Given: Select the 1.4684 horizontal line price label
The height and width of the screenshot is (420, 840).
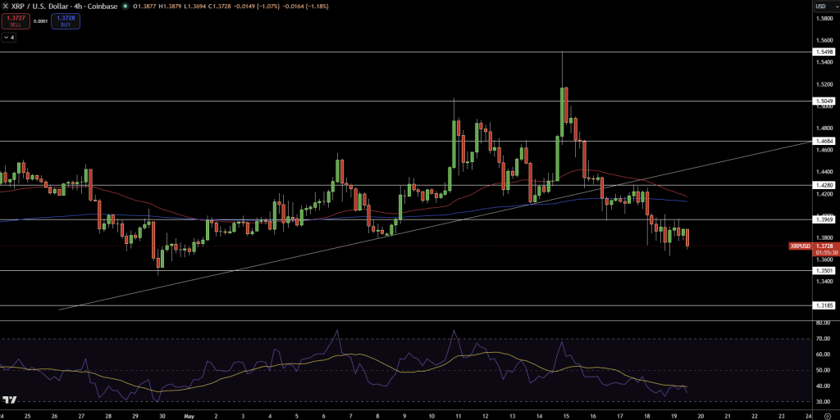Looking at the screenshot, I should tap(824, 141).
